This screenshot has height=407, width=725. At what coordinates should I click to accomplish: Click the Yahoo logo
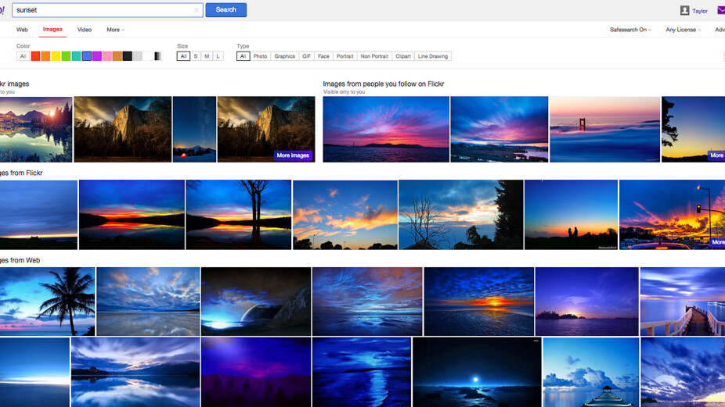pos(3,10)
